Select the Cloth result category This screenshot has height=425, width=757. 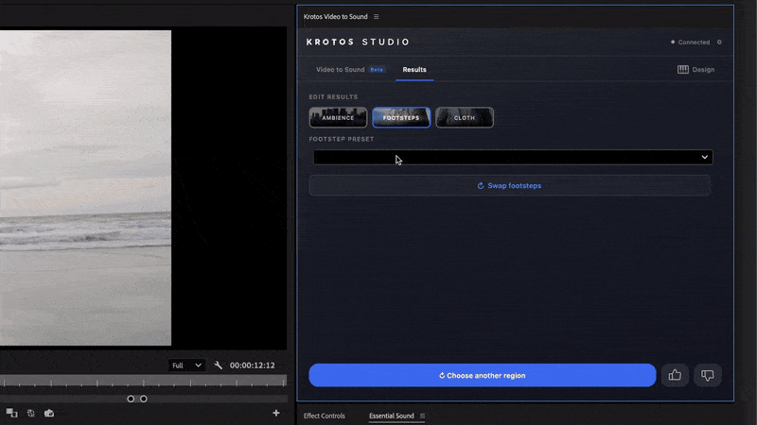[x=465, y=117]
